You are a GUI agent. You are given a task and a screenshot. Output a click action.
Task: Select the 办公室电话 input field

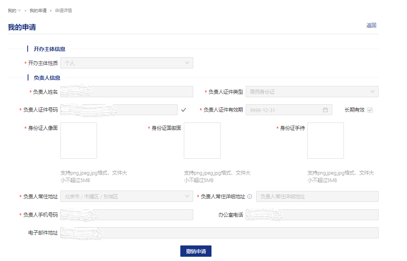312,215
